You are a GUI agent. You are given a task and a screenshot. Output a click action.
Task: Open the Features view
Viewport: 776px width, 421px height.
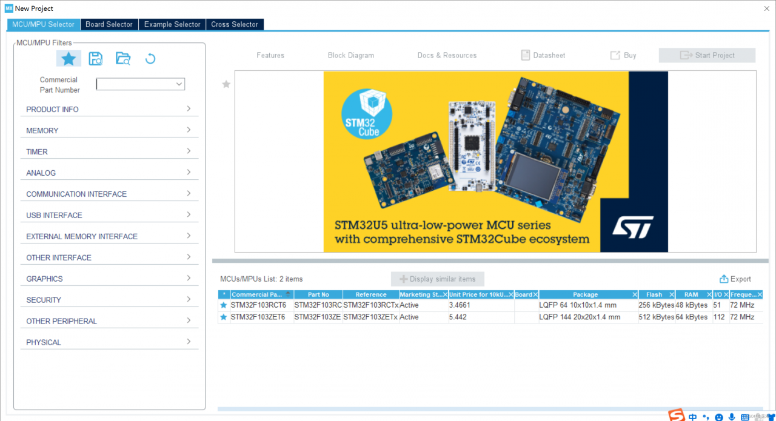270,55
